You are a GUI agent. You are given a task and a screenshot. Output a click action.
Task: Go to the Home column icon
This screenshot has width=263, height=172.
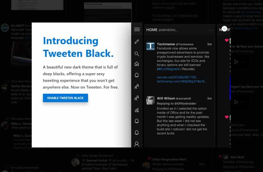click(x=137, y=64)
